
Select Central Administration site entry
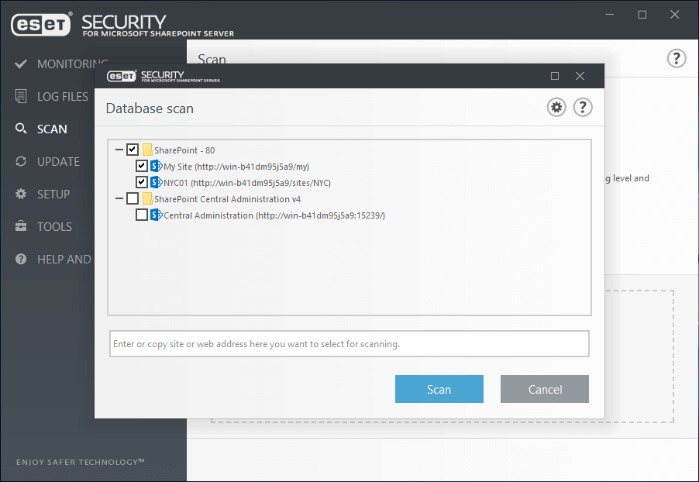tap(274, 215)
